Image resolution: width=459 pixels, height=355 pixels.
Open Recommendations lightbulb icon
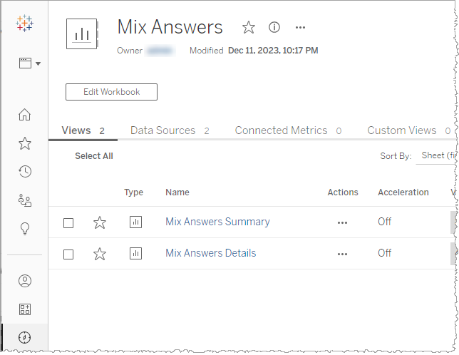pyautogui.click(x=24, y=228)
